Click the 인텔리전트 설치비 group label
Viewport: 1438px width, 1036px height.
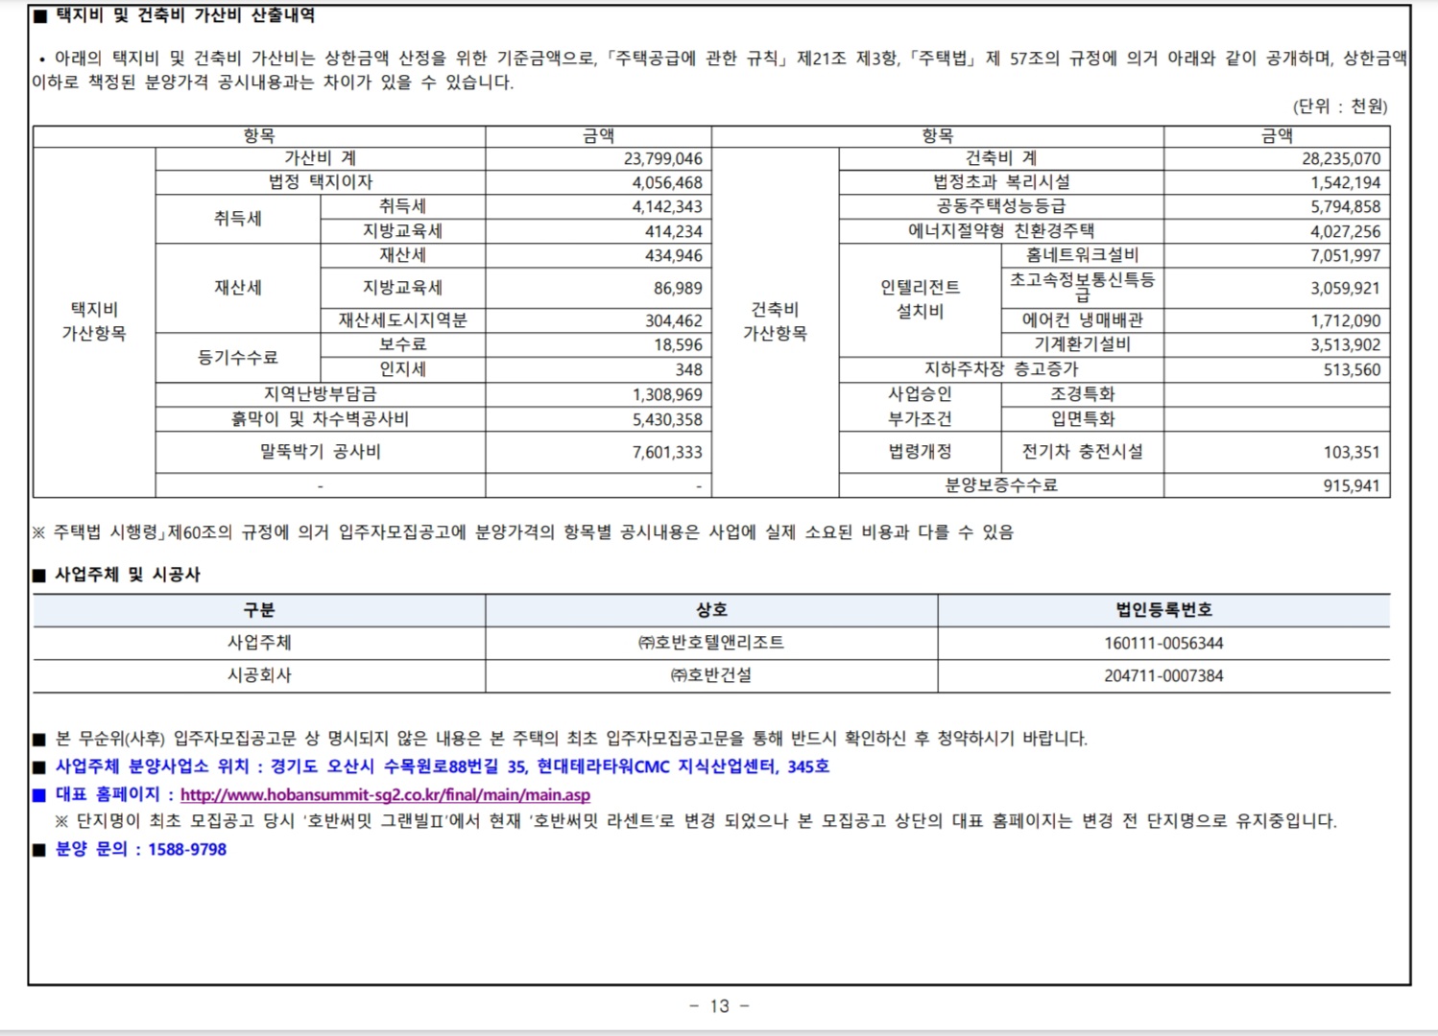coord(920,299)
